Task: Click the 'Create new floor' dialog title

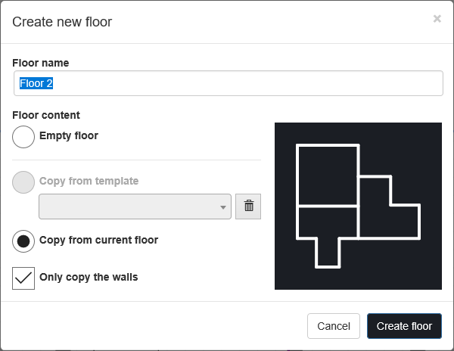Action: 62,22
